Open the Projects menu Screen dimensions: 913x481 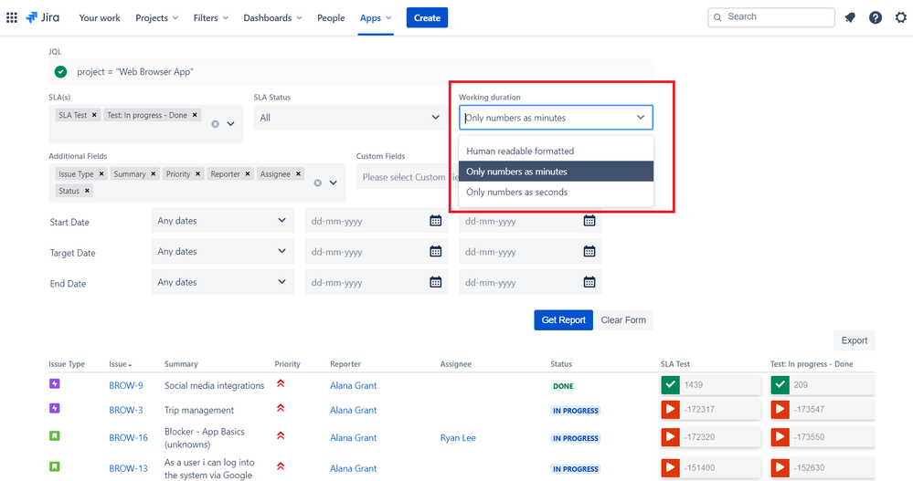pyautogui.click(x=156, y=18)
